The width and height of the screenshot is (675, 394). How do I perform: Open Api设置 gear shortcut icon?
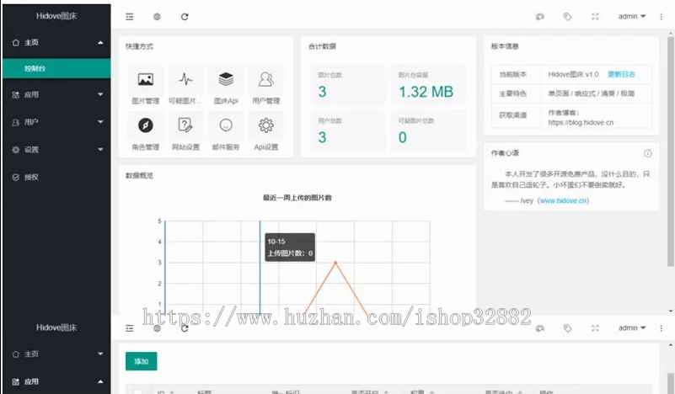coord(266,125)
